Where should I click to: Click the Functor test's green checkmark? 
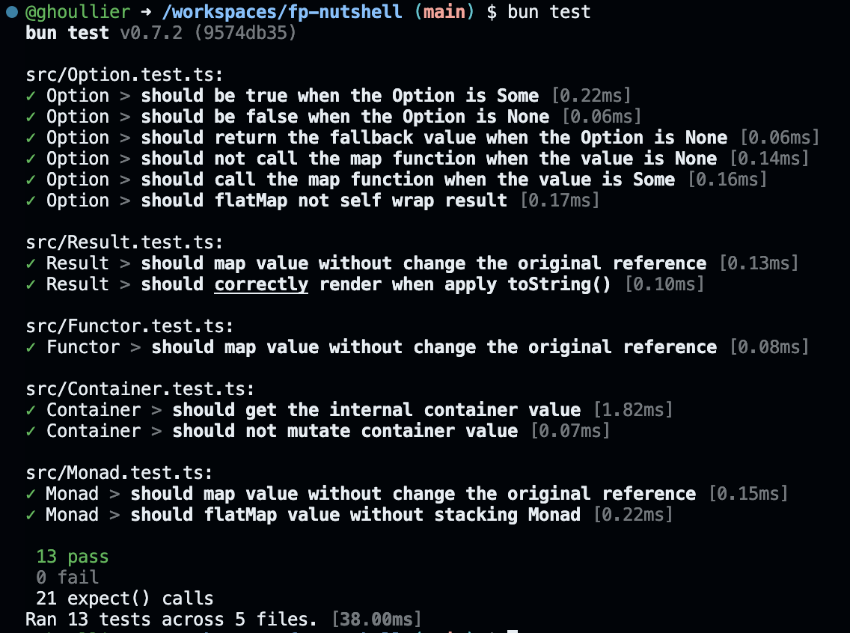click(30, 347)
